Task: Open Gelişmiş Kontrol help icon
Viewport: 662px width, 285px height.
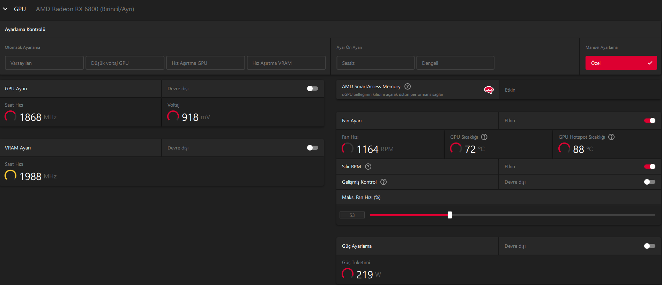Action: (384, 182)
